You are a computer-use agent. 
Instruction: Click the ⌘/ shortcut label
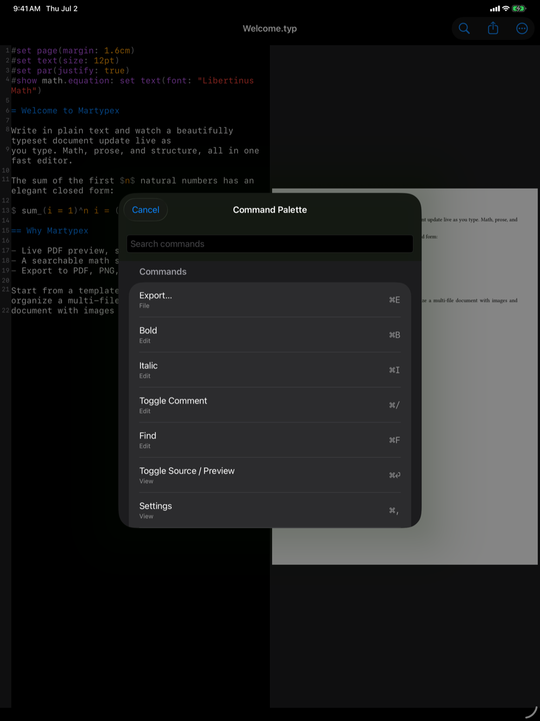click(x=395, y=405)
